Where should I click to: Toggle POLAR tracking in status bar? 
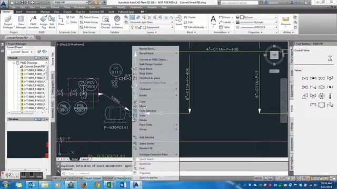click(x=88, y=178)
